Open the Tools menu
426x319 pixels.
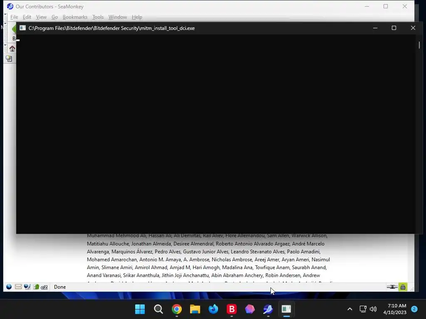98,17
